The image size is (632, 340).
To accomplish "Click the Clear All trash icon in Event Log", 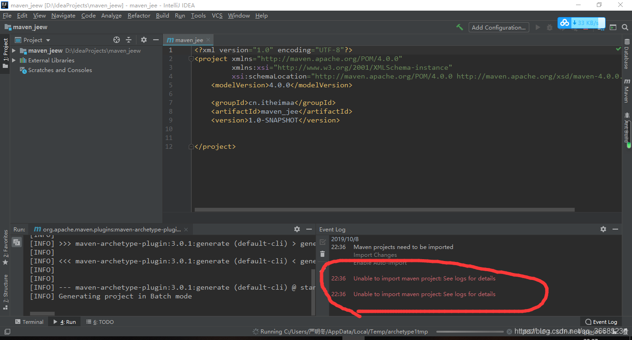I will coord(322,254).
